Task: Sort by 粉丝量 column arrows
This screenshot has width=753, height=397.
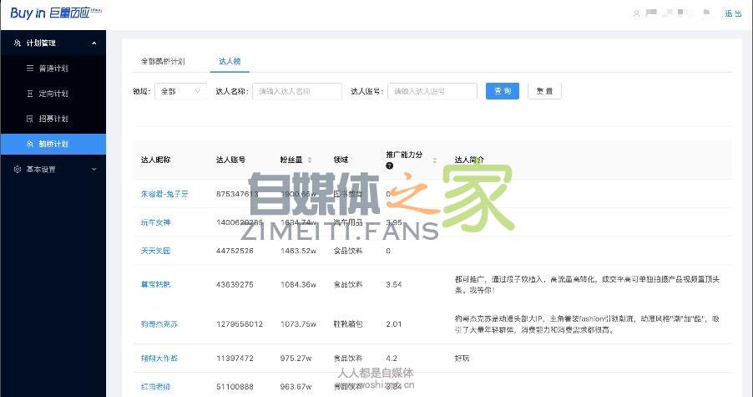Action: tap(310, 160)
